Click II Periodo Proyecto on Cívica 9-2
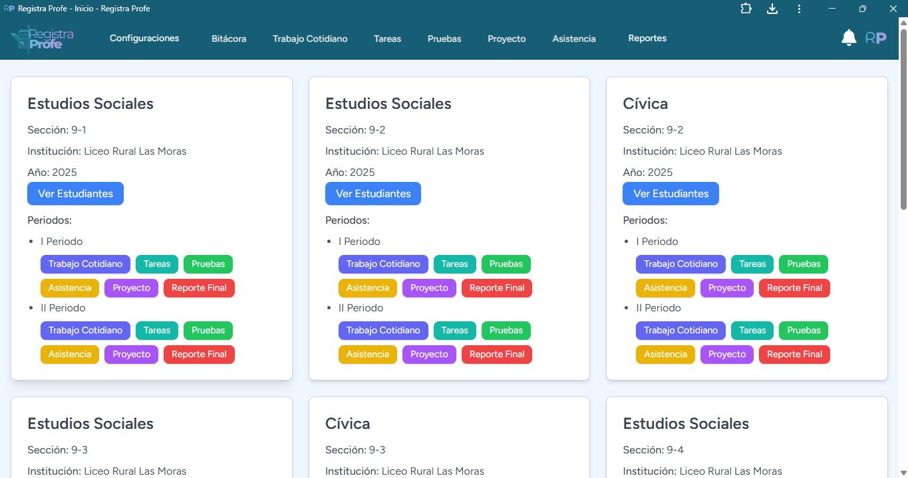The height and width of the screenshot is (478, 908). tap(727, 355)
